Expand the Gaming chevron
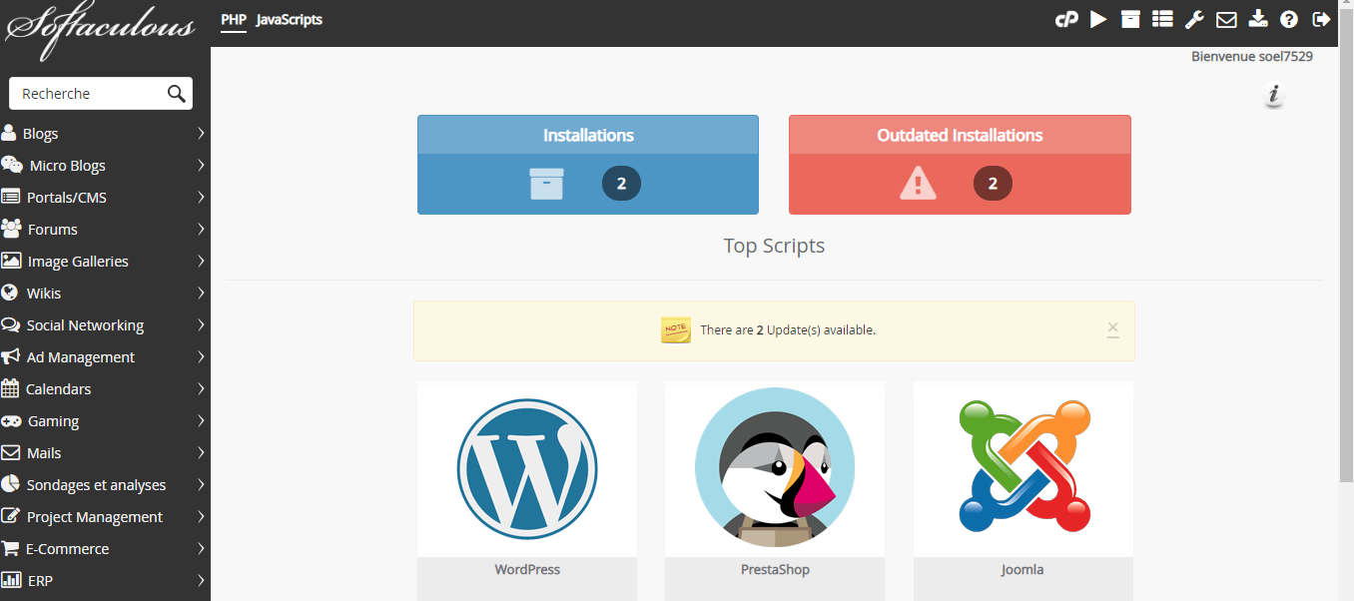This screenshot has width=1354, height=601. (201, 420)
